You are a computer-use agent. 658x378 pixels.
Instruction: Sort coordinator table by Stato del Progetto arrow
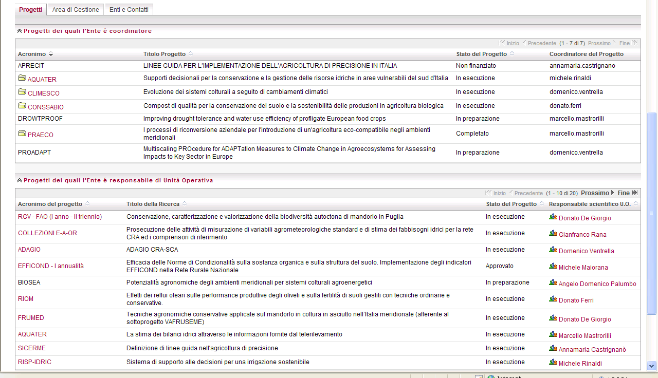click(512, 53)
